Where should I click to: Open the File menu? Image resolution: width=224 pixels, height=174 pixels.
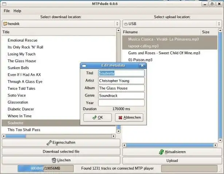pos(7,11)
